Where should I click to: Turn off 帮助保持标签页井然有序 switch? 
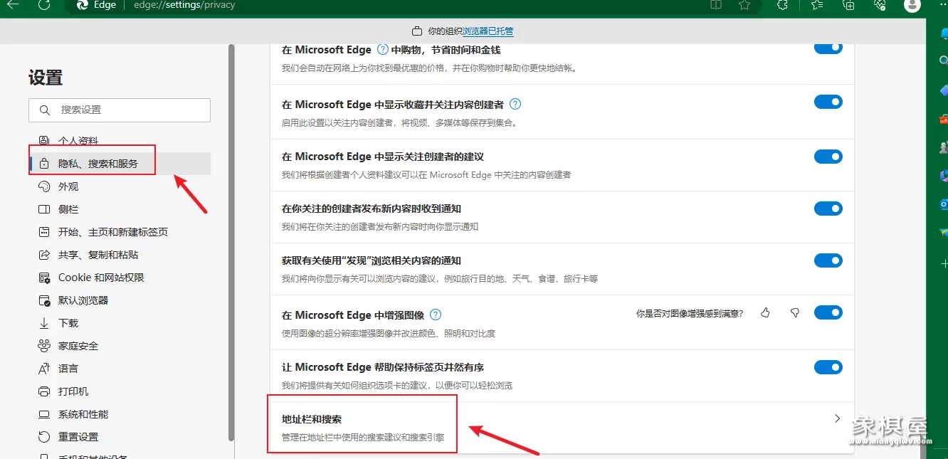click(x=828, y=367)
